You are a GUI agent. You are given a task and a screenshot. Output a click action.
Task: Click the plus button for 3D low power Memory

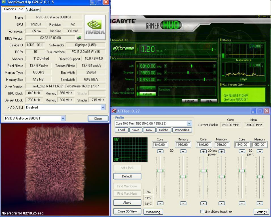tap(222, 151)
